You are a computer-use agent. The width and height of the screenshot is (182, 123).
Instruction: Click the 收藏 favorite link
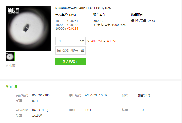(x=12, y=66)
